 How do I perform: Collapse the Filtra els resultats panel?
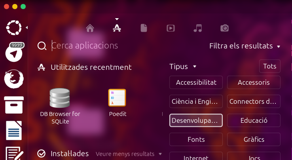point(245,46)
